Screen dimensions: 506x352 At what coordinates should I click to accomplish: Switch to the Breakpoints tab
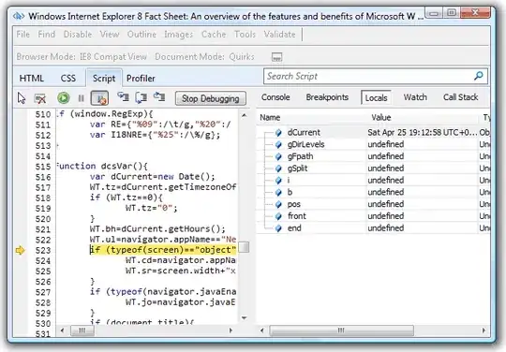point(327,97)
